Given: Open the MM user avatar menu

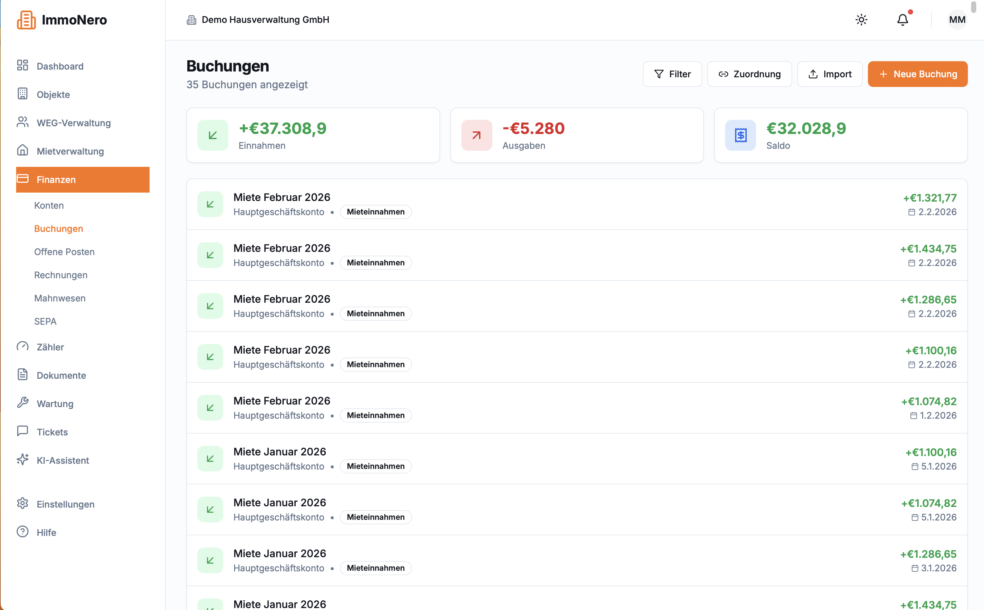Looking at the screenshot, I should click(957, 20).
